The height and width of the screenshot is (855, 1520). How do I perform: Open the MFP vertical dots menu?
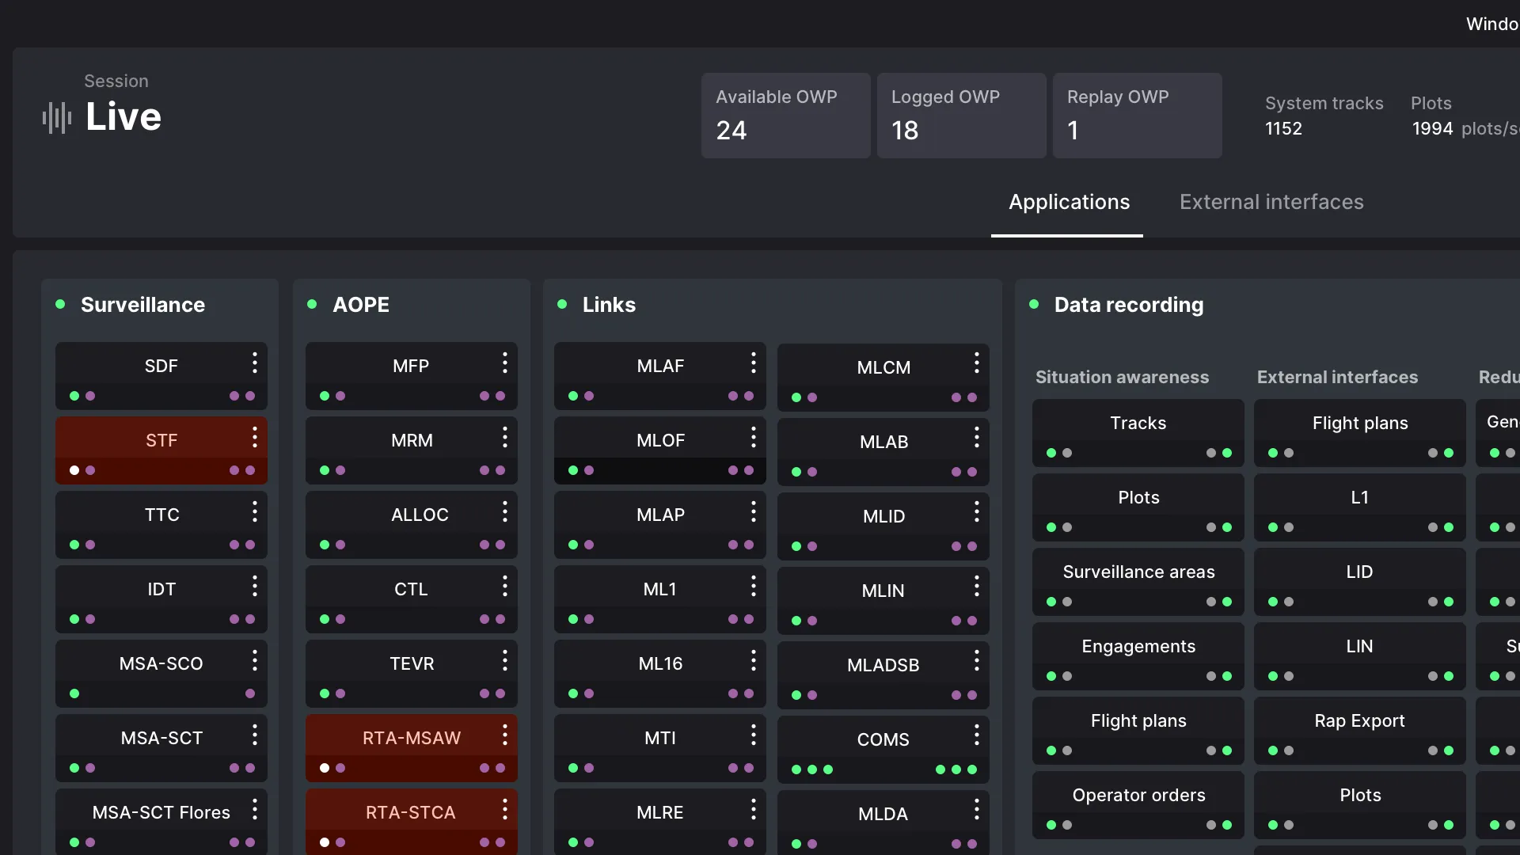pyautogui.click(x=504, y=363)
